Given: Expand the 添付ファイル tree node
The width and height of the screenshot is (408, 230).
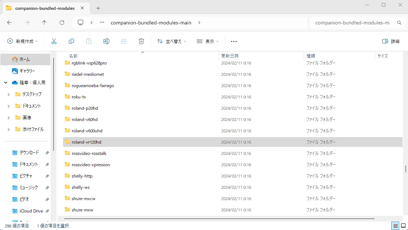Looking at the screenshot, I should pos(9,129).
